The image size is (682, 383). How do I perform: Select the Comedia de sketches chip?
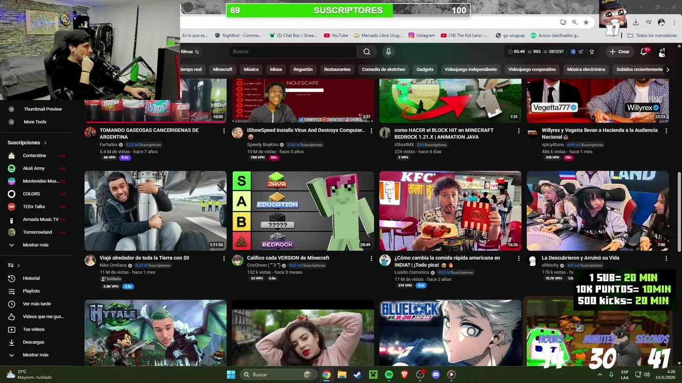pos(384,70)
